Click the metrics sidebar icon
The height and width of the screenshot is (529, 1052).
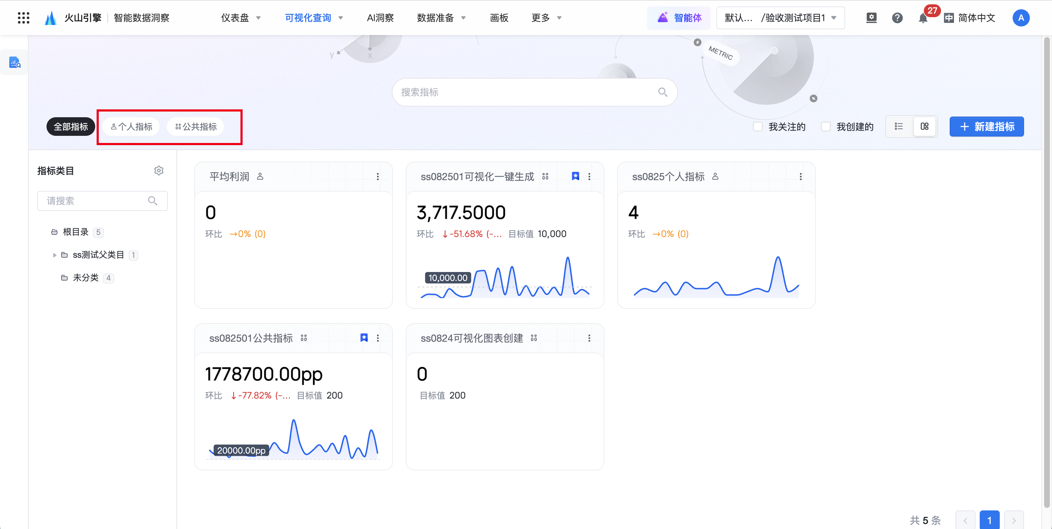(15, 63)
